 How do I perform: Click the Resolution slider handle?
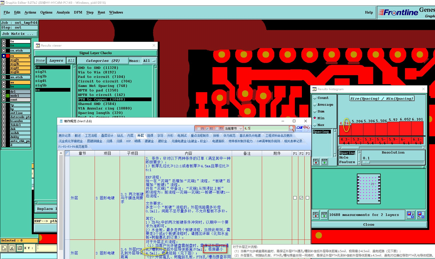point(366,162)
